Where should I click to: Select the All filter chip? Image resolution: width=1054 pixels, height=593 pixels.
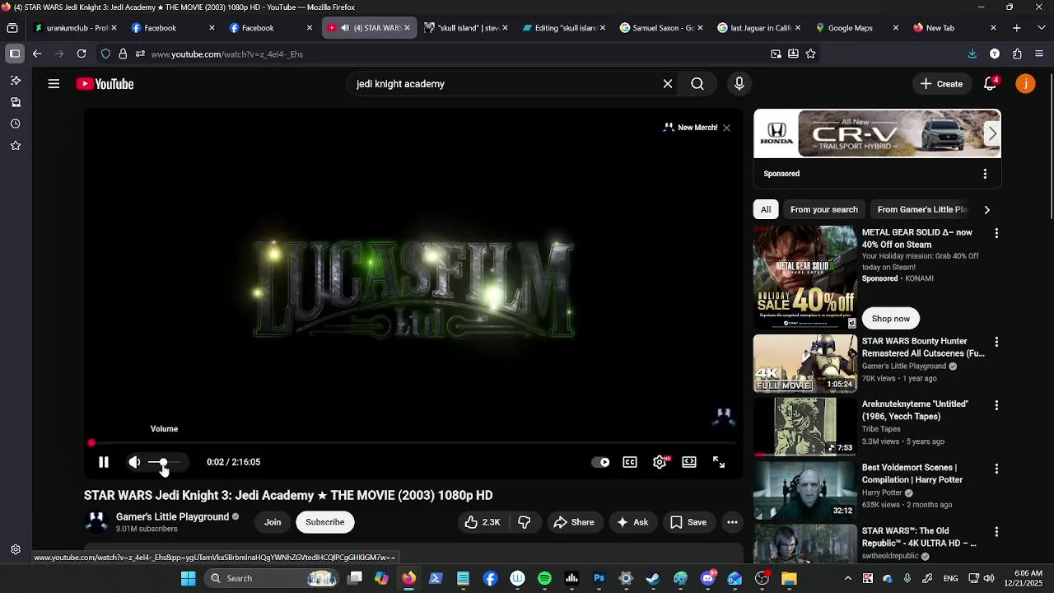(766, 209)
